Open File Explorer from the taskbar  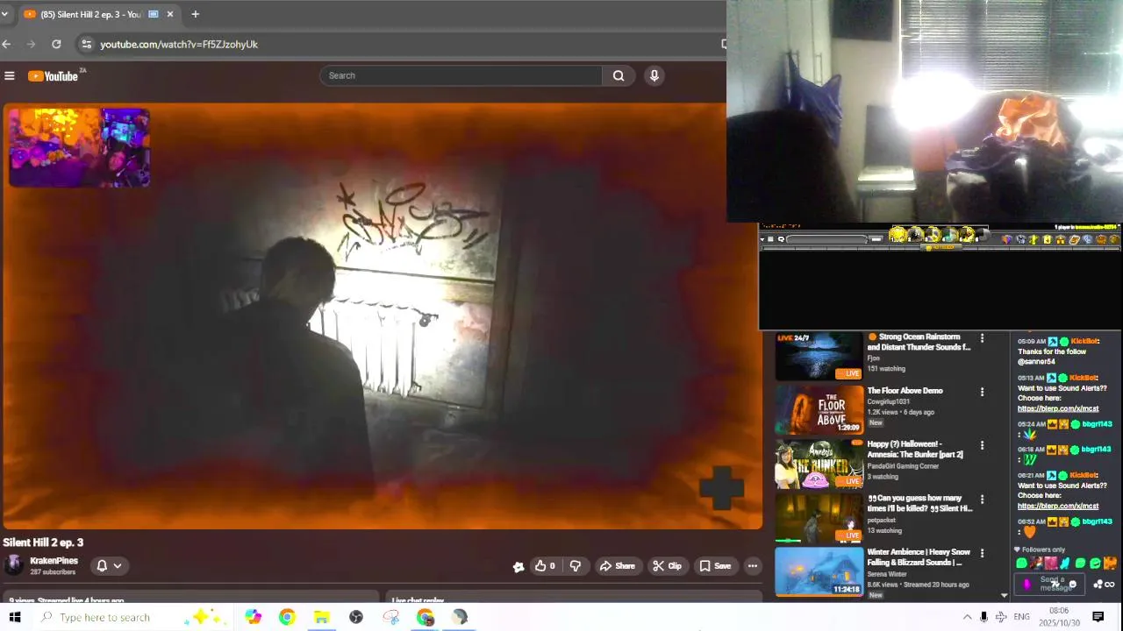pyautogui.click(x=321, y=617)
